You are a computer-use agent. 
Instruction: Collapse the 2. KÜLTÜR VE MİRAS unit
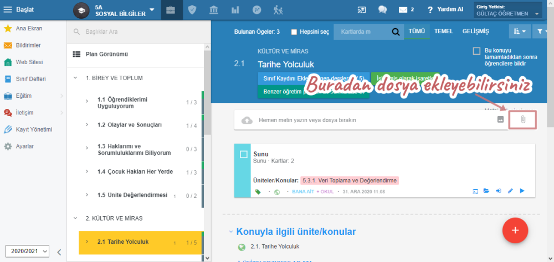point(75,218)
